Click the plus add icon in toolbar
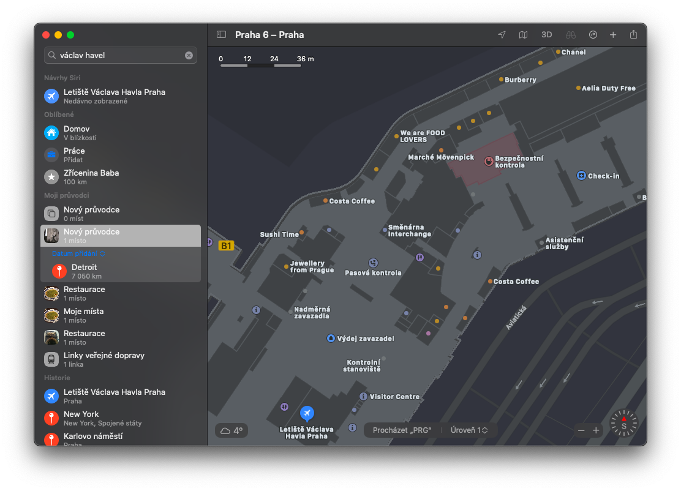 coord(613,35)
